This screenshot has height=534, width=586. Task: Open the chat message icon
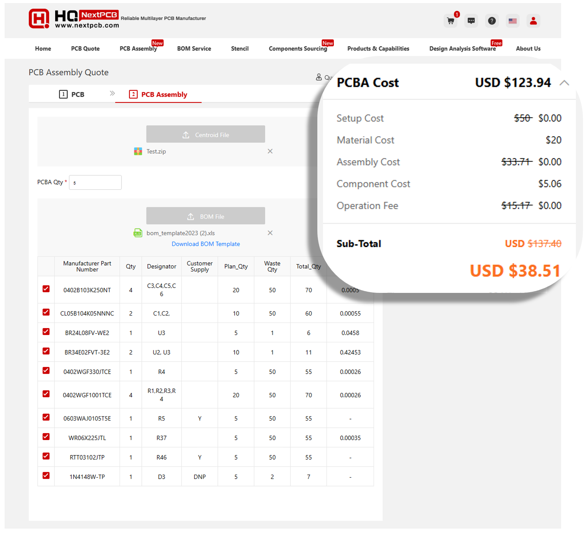coord(471,21)
